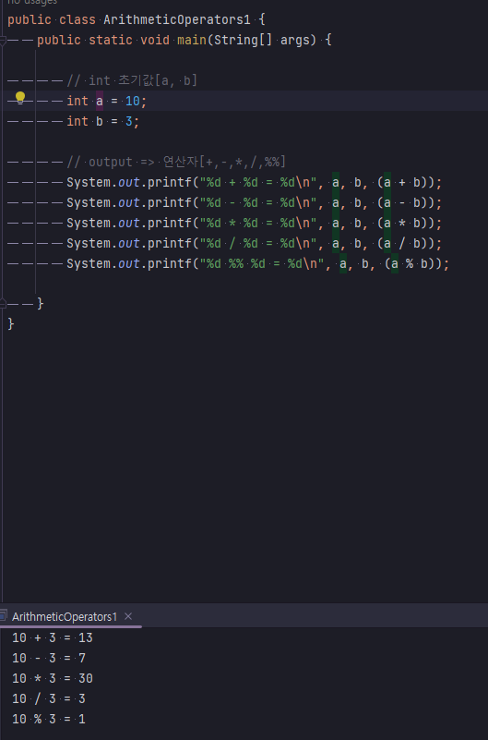Click output line '10 * 3 = 30'
Screen dimensions: 488x740
click(x=53, y=679)
